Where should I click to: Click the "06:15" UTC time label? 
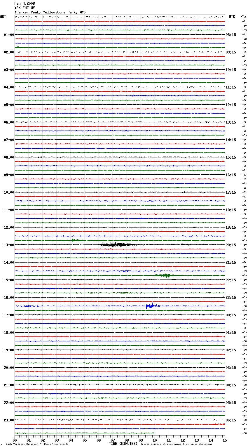point(231,420)
